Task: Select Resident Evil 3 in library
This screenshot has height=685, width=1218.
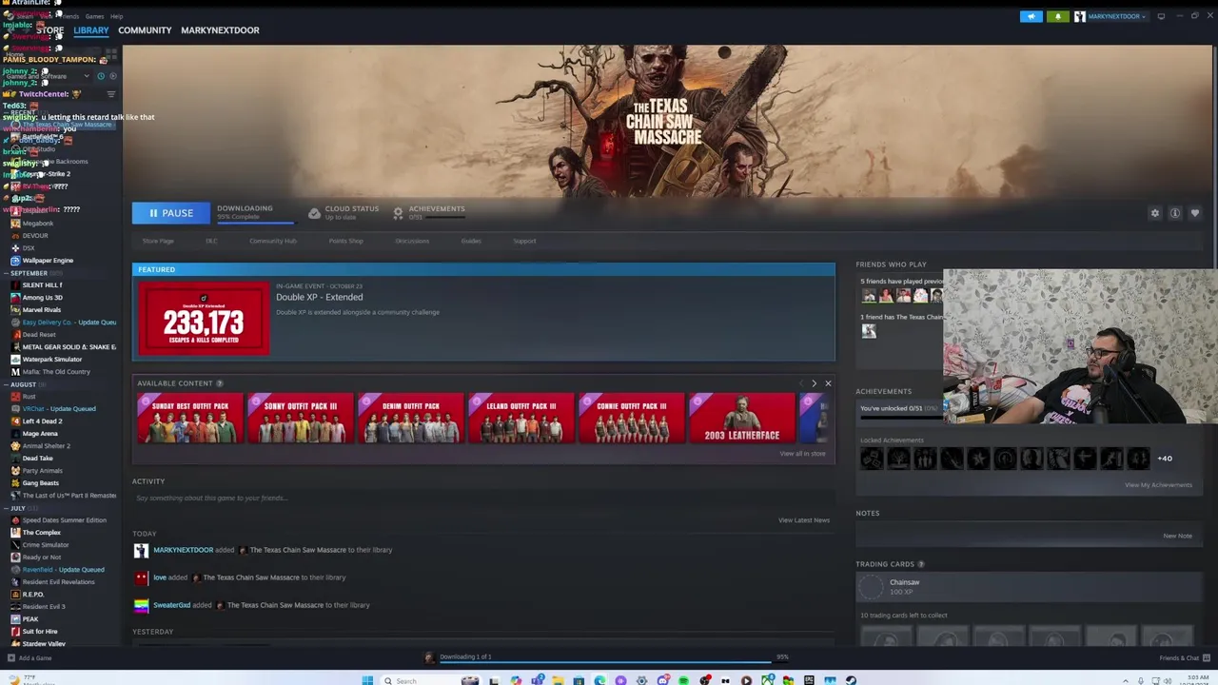Action: click(43, 607)
